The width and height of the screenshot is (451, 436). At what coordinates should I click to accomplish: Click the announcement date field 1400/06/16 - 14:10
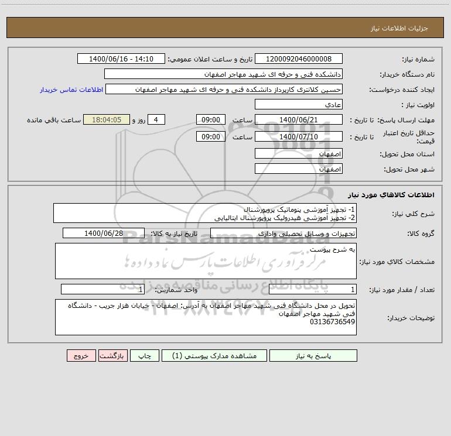[121, 59]
